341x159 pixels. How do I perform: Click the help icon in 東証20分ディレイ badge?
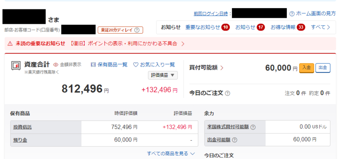[x=137, y=30]
